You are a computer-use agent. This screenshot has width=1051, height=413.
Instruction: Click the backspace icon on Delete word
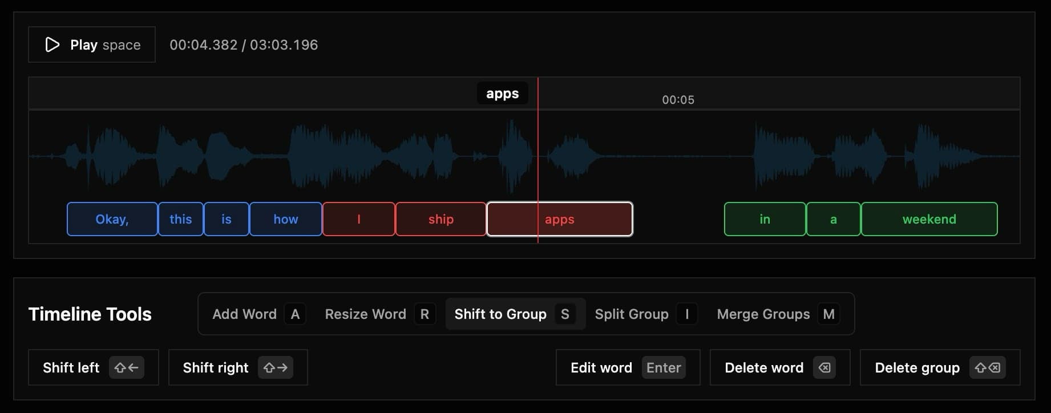point(824,367)
